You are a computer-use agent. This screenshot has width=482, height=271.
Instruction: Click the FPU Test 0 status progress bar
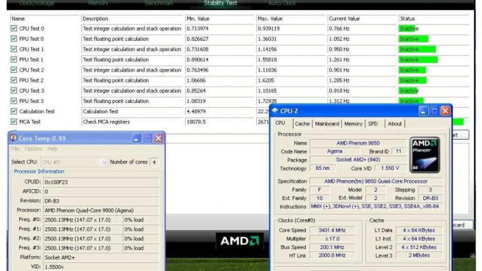413,39
